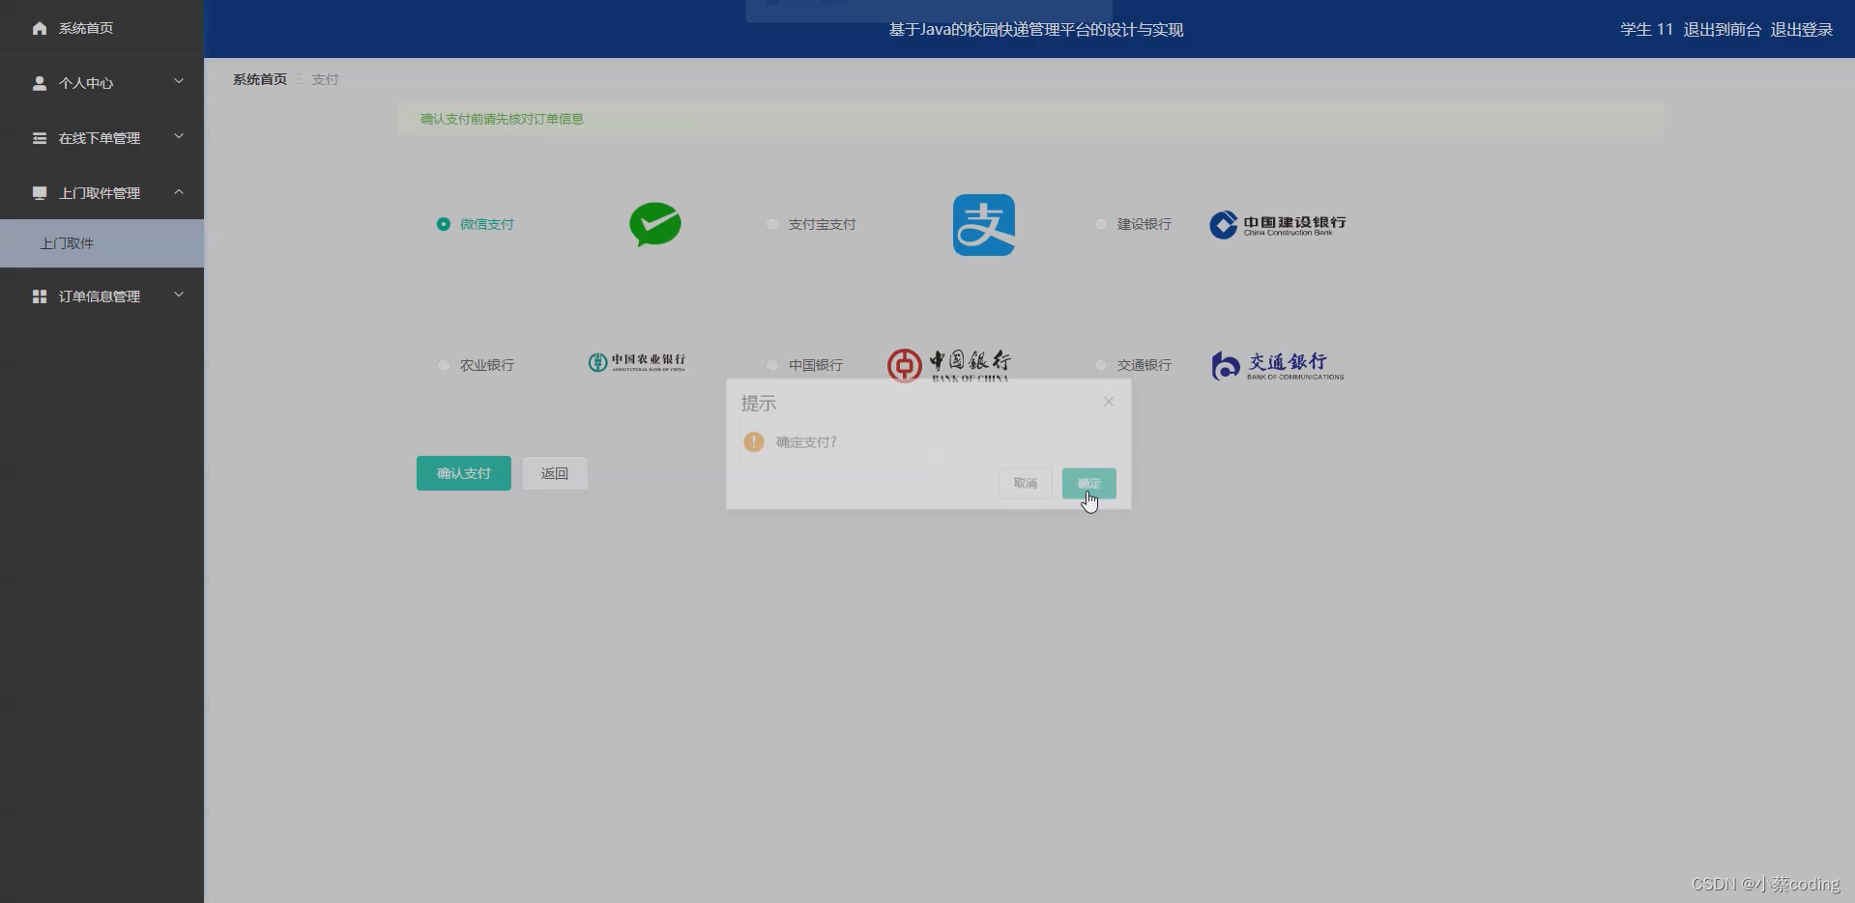Close the 提示 dialog with the X
Screen dimensions: 1855x903
point(1109,402)
